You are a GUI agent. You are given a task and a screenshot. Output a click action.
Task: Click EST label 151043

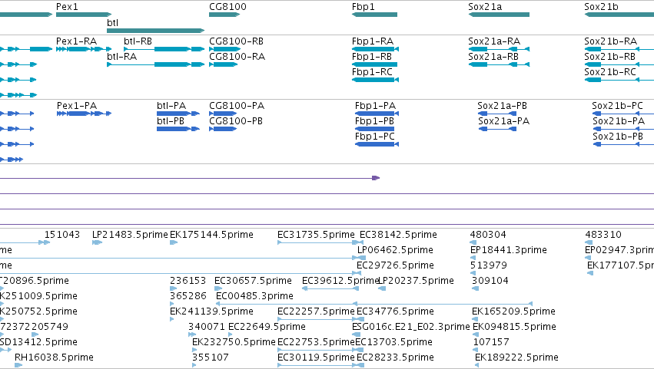[62, 235]
